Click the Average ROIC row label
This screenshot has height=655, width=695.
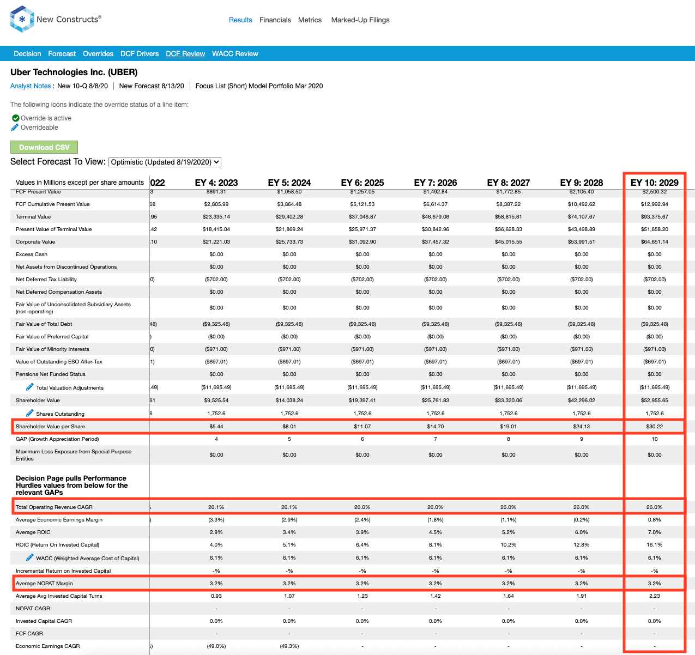point(33,532)
